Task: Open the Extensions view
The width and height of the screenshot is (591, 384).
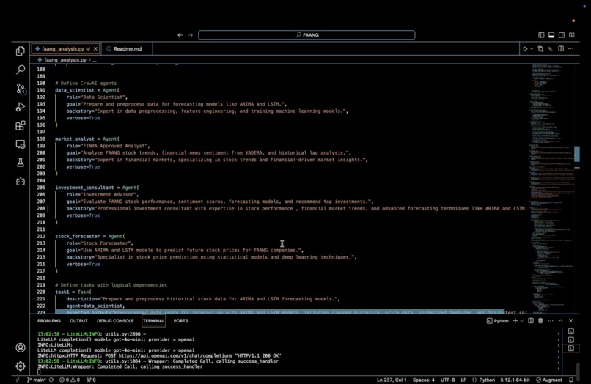Action: coord(21,125)
